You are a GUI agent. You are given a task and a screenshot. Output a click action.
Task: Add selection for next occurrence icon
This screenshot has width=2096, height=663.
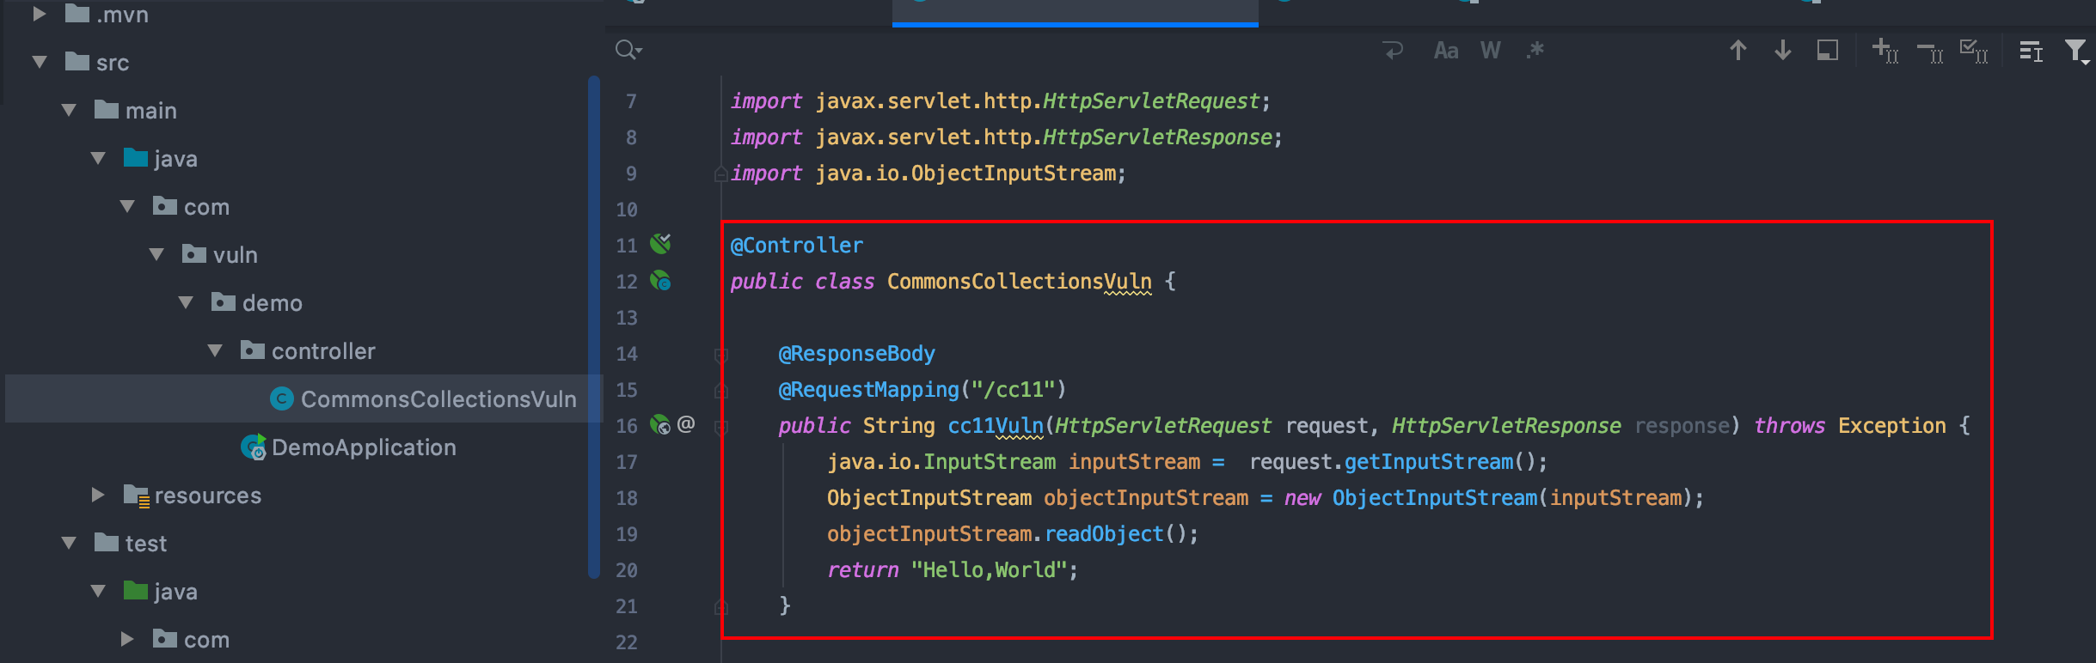(1885, 51)
